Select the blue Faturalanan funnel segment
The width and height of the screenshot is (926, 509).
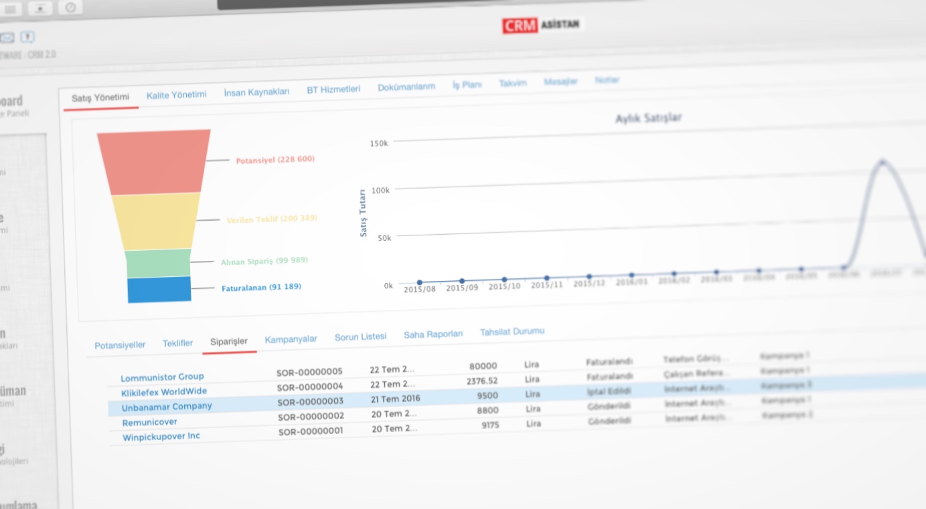(x=159, y=290)
